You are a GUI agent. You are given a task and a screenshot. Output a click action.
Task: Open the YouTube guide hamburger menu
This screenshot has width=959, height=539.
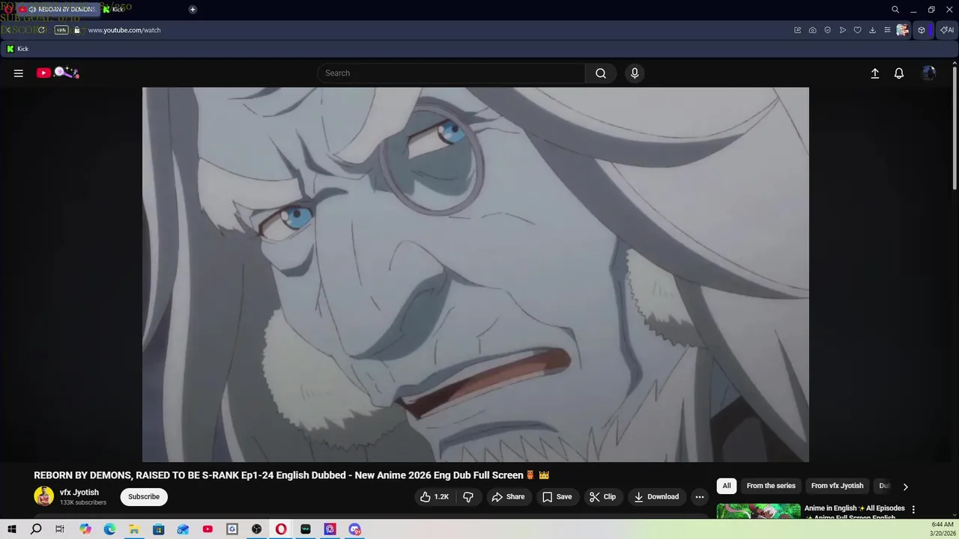tap(19, 73)
